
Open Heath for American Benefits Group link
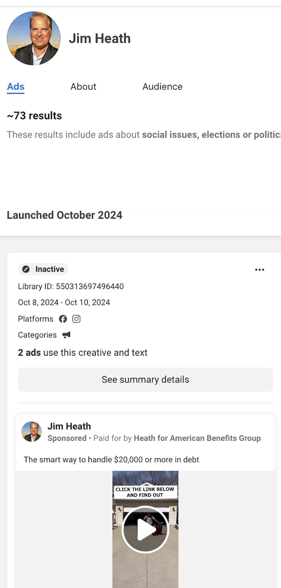[197, 438]
